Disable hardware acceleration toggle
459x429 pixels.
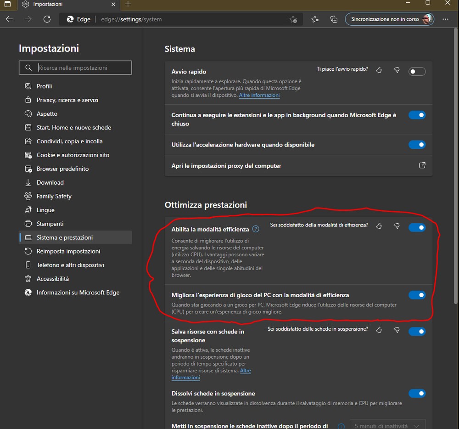(417, 145)
